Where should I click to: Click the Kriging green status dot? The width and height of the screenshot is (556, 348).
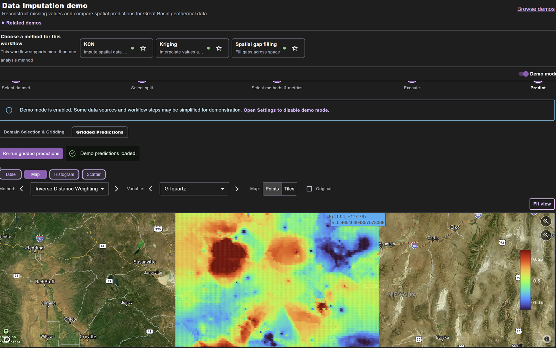[208, 48]
